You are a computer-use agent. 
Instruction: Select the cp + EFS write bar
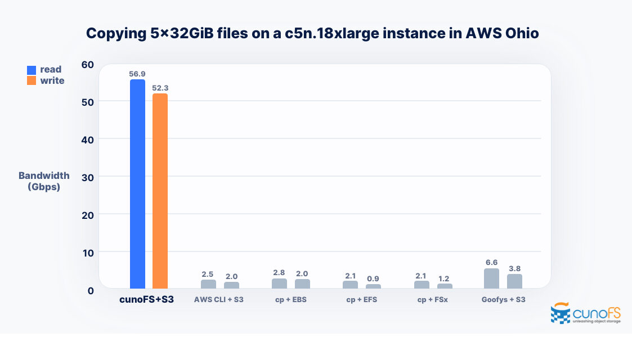[373, 286]
